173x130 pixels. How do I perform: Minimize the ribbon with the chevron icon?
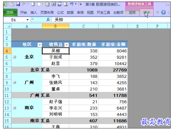[x=158, y=13]
